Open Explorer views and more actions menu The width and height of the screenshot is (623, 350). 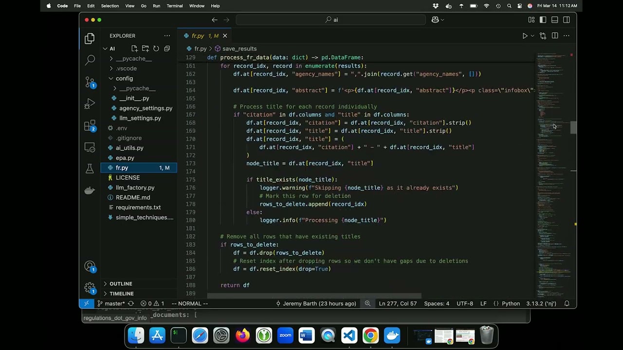tap(167, 35)
